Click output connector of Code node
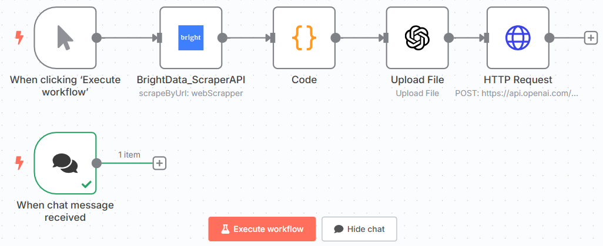603x246 pixels. 336,37
